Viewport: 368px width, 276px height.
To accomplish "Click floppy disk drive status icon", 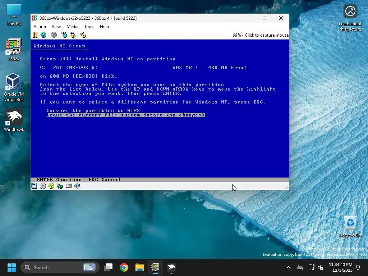I will click(x=34, y=186).
